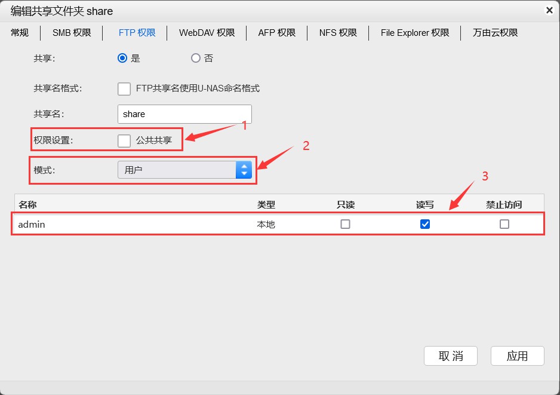Check 只读 for admin user
560x395 pixels.
pos(345,224)
